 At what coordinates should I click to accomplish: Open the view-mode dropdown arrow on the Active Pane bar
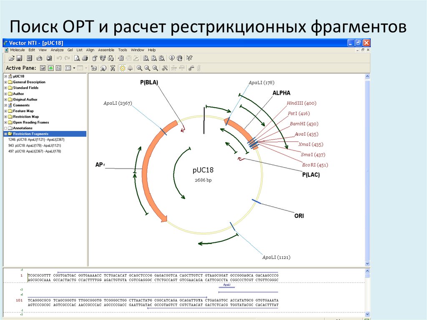point(74,68)
